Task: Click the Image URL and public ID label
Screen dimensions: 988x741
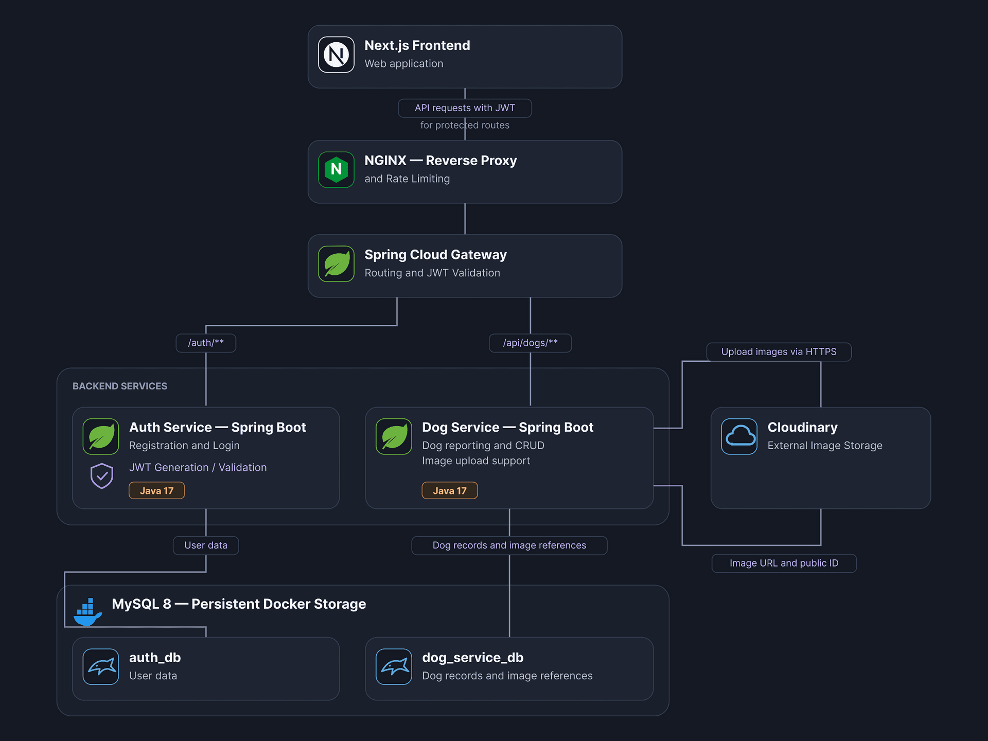Action: [x=784, y=563]
